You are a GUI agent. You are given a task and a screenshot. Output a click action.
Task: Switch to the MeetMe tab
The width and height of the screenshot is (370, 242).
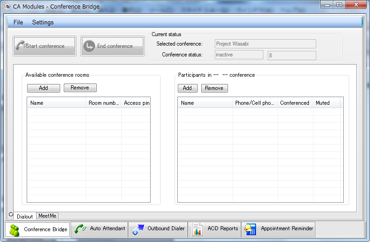[x=47, y=216]
